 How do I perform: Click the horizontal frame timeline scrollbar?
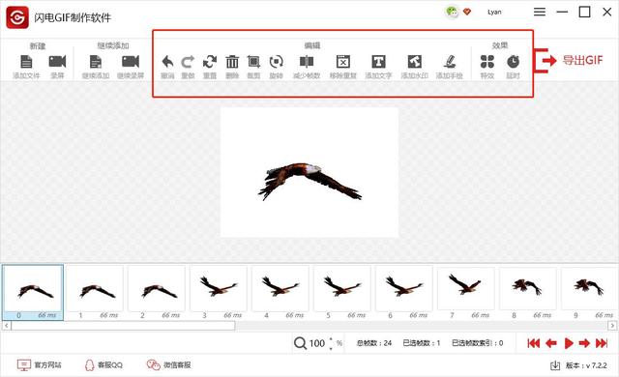point(309,326)
